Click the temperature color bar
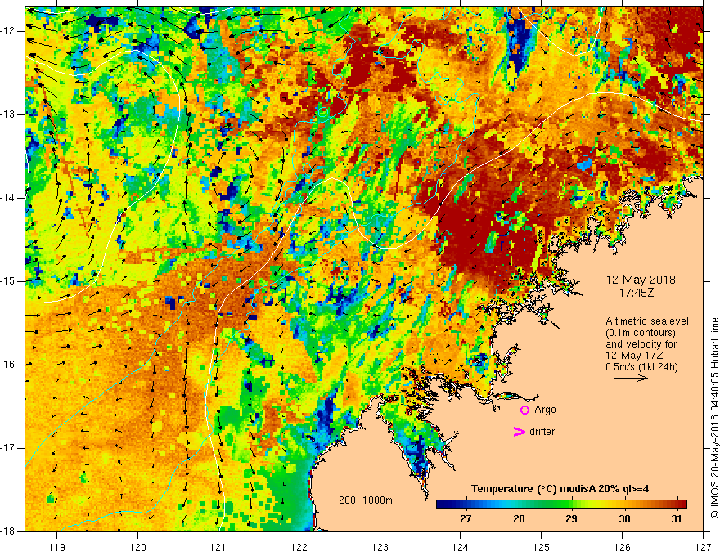This screenshot has height=556, width=720. 561,504
